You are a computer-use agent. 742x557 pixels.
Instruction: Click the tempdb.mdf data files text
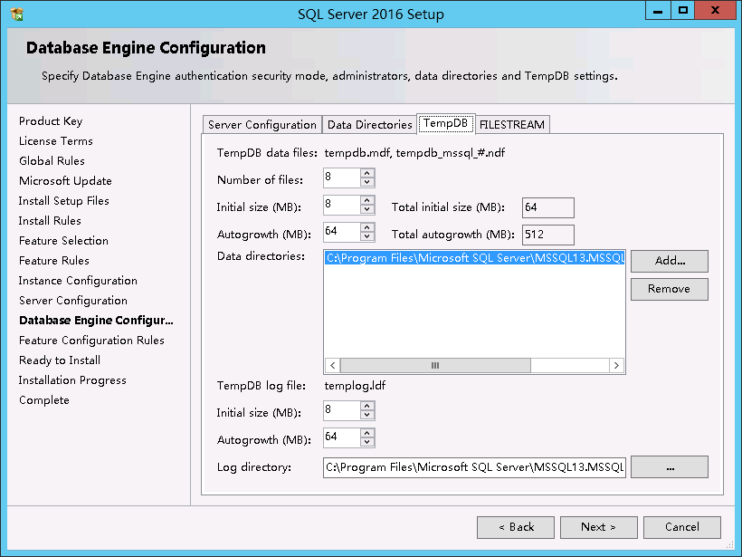pos(414,153)
